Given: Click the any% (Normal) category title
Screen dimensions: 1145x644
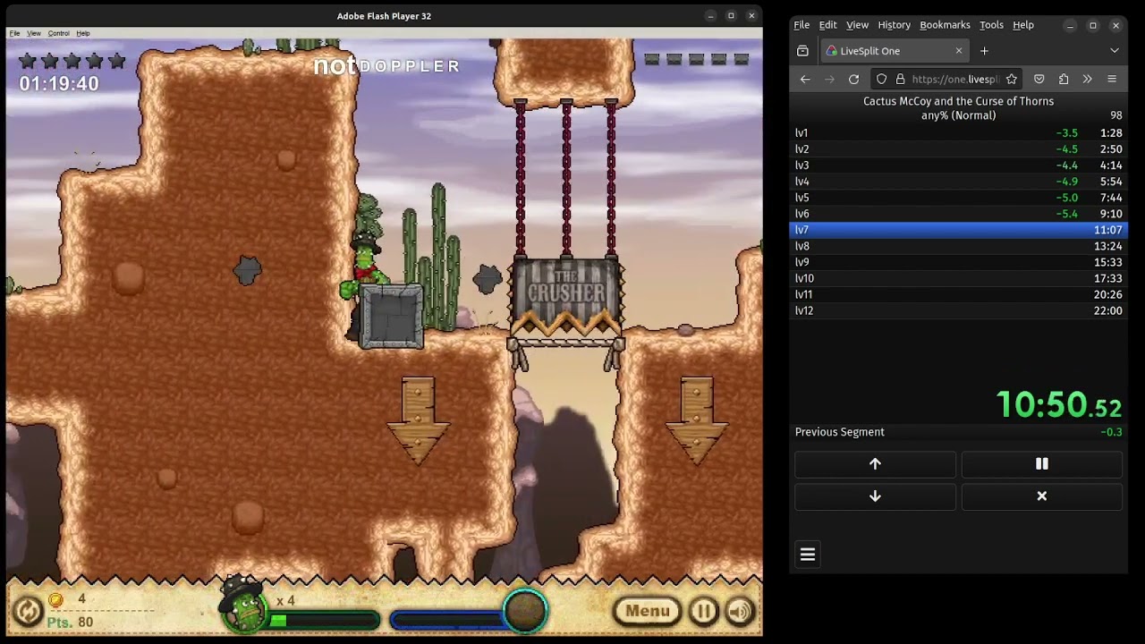Looking at the screenshot, I should [958, 115].
